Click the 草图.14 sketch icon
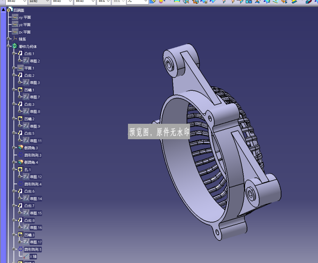The image size is (318, 263). coord(26,198)
